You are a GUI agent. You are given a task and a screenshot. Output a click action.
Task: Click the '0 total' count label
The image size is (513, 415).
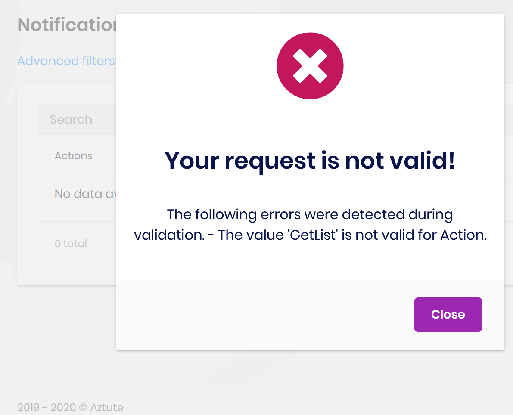(71, 244)
